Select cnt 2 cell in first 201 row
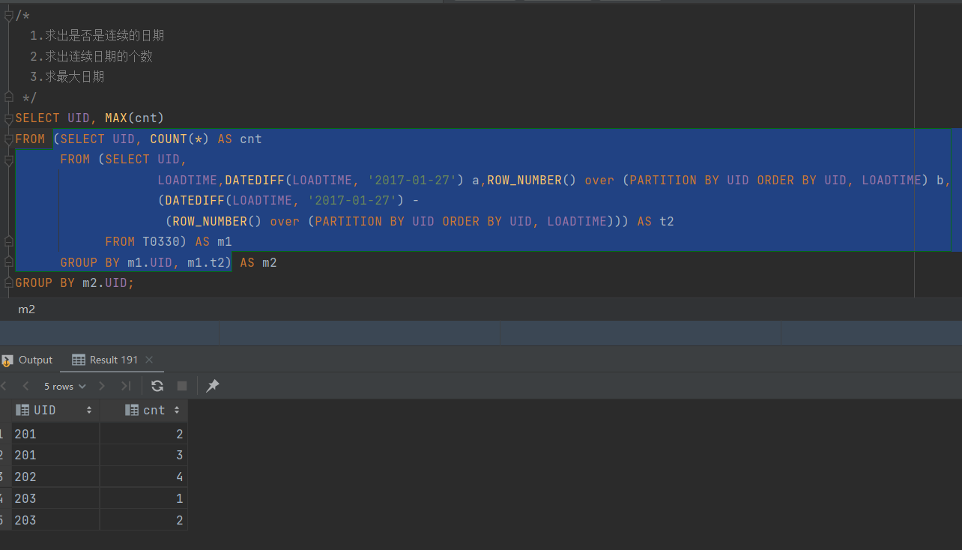962x550 pixels. 143,434
